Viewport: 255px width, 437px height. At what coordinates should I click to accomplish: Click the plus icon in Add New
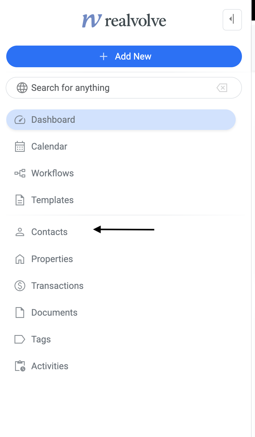coord(104,56)
